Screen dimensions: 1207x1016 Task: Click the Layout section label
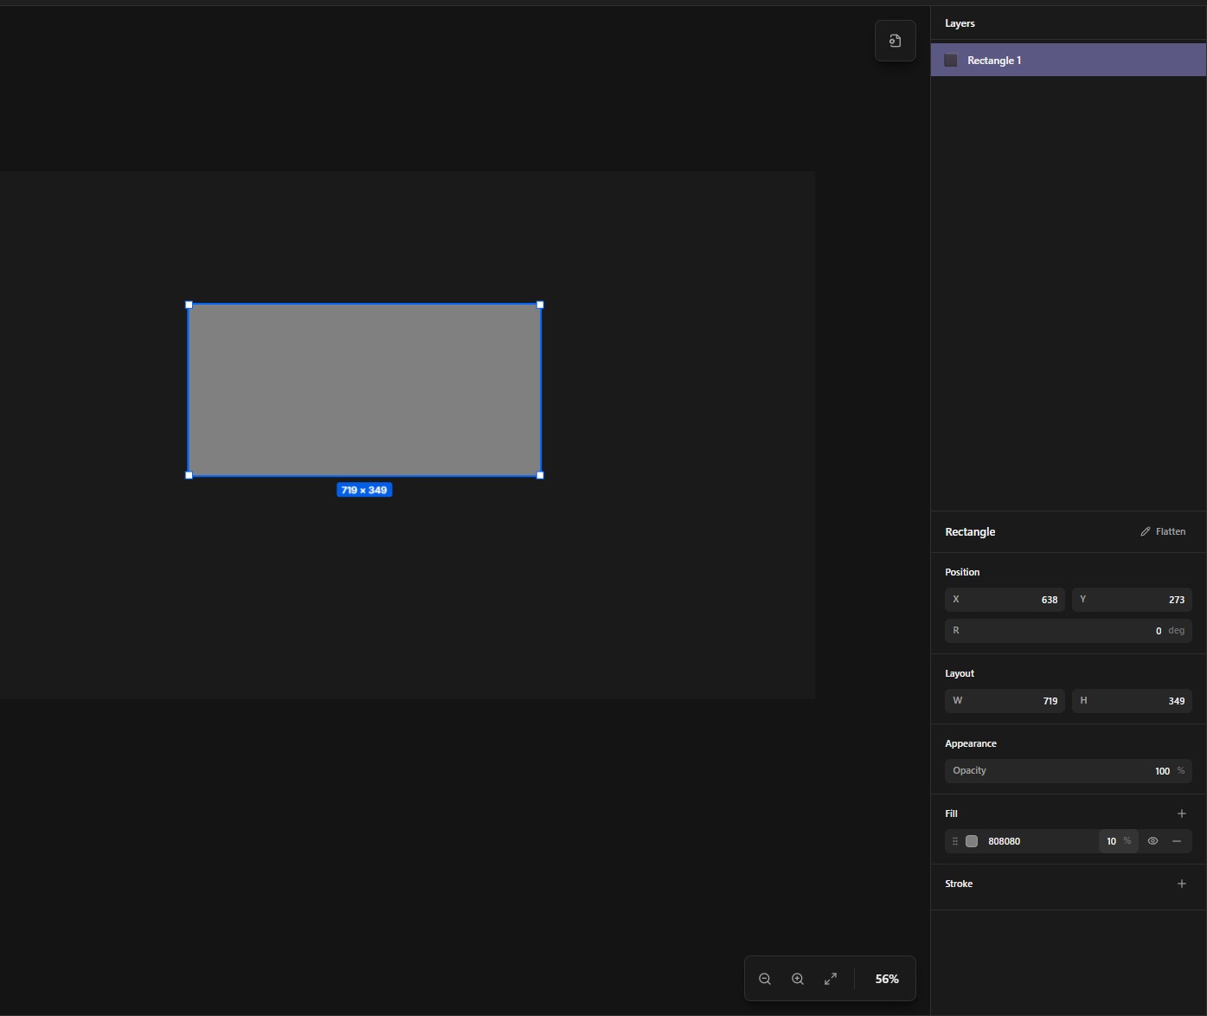pos(960,673)
